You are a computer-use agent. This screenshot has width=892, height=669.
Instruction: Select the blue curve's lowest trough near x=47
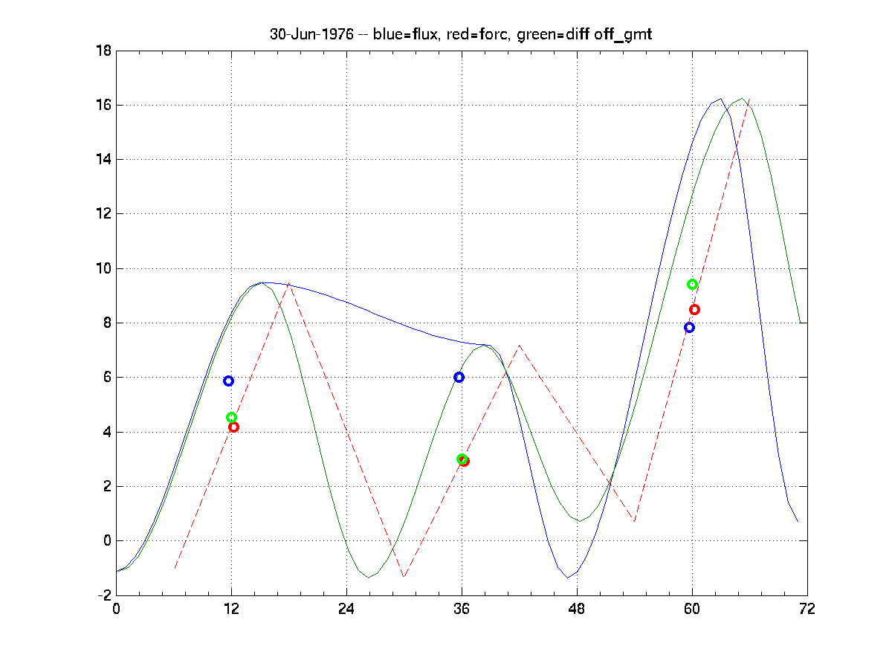[567, 577]
